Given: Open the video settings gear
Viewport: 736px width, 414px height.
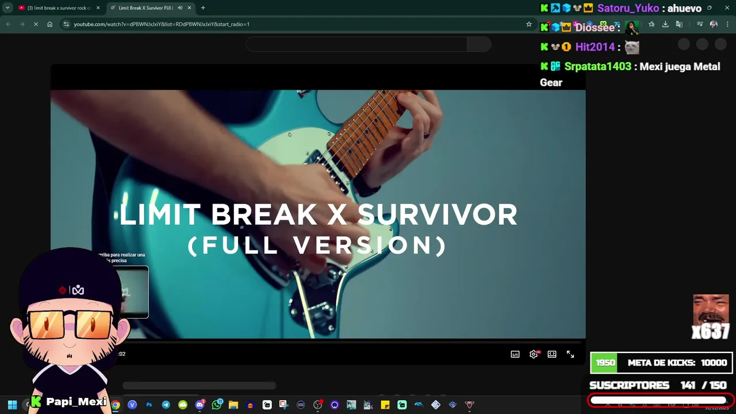Looking at the screenshot, I should coord(534,354).
